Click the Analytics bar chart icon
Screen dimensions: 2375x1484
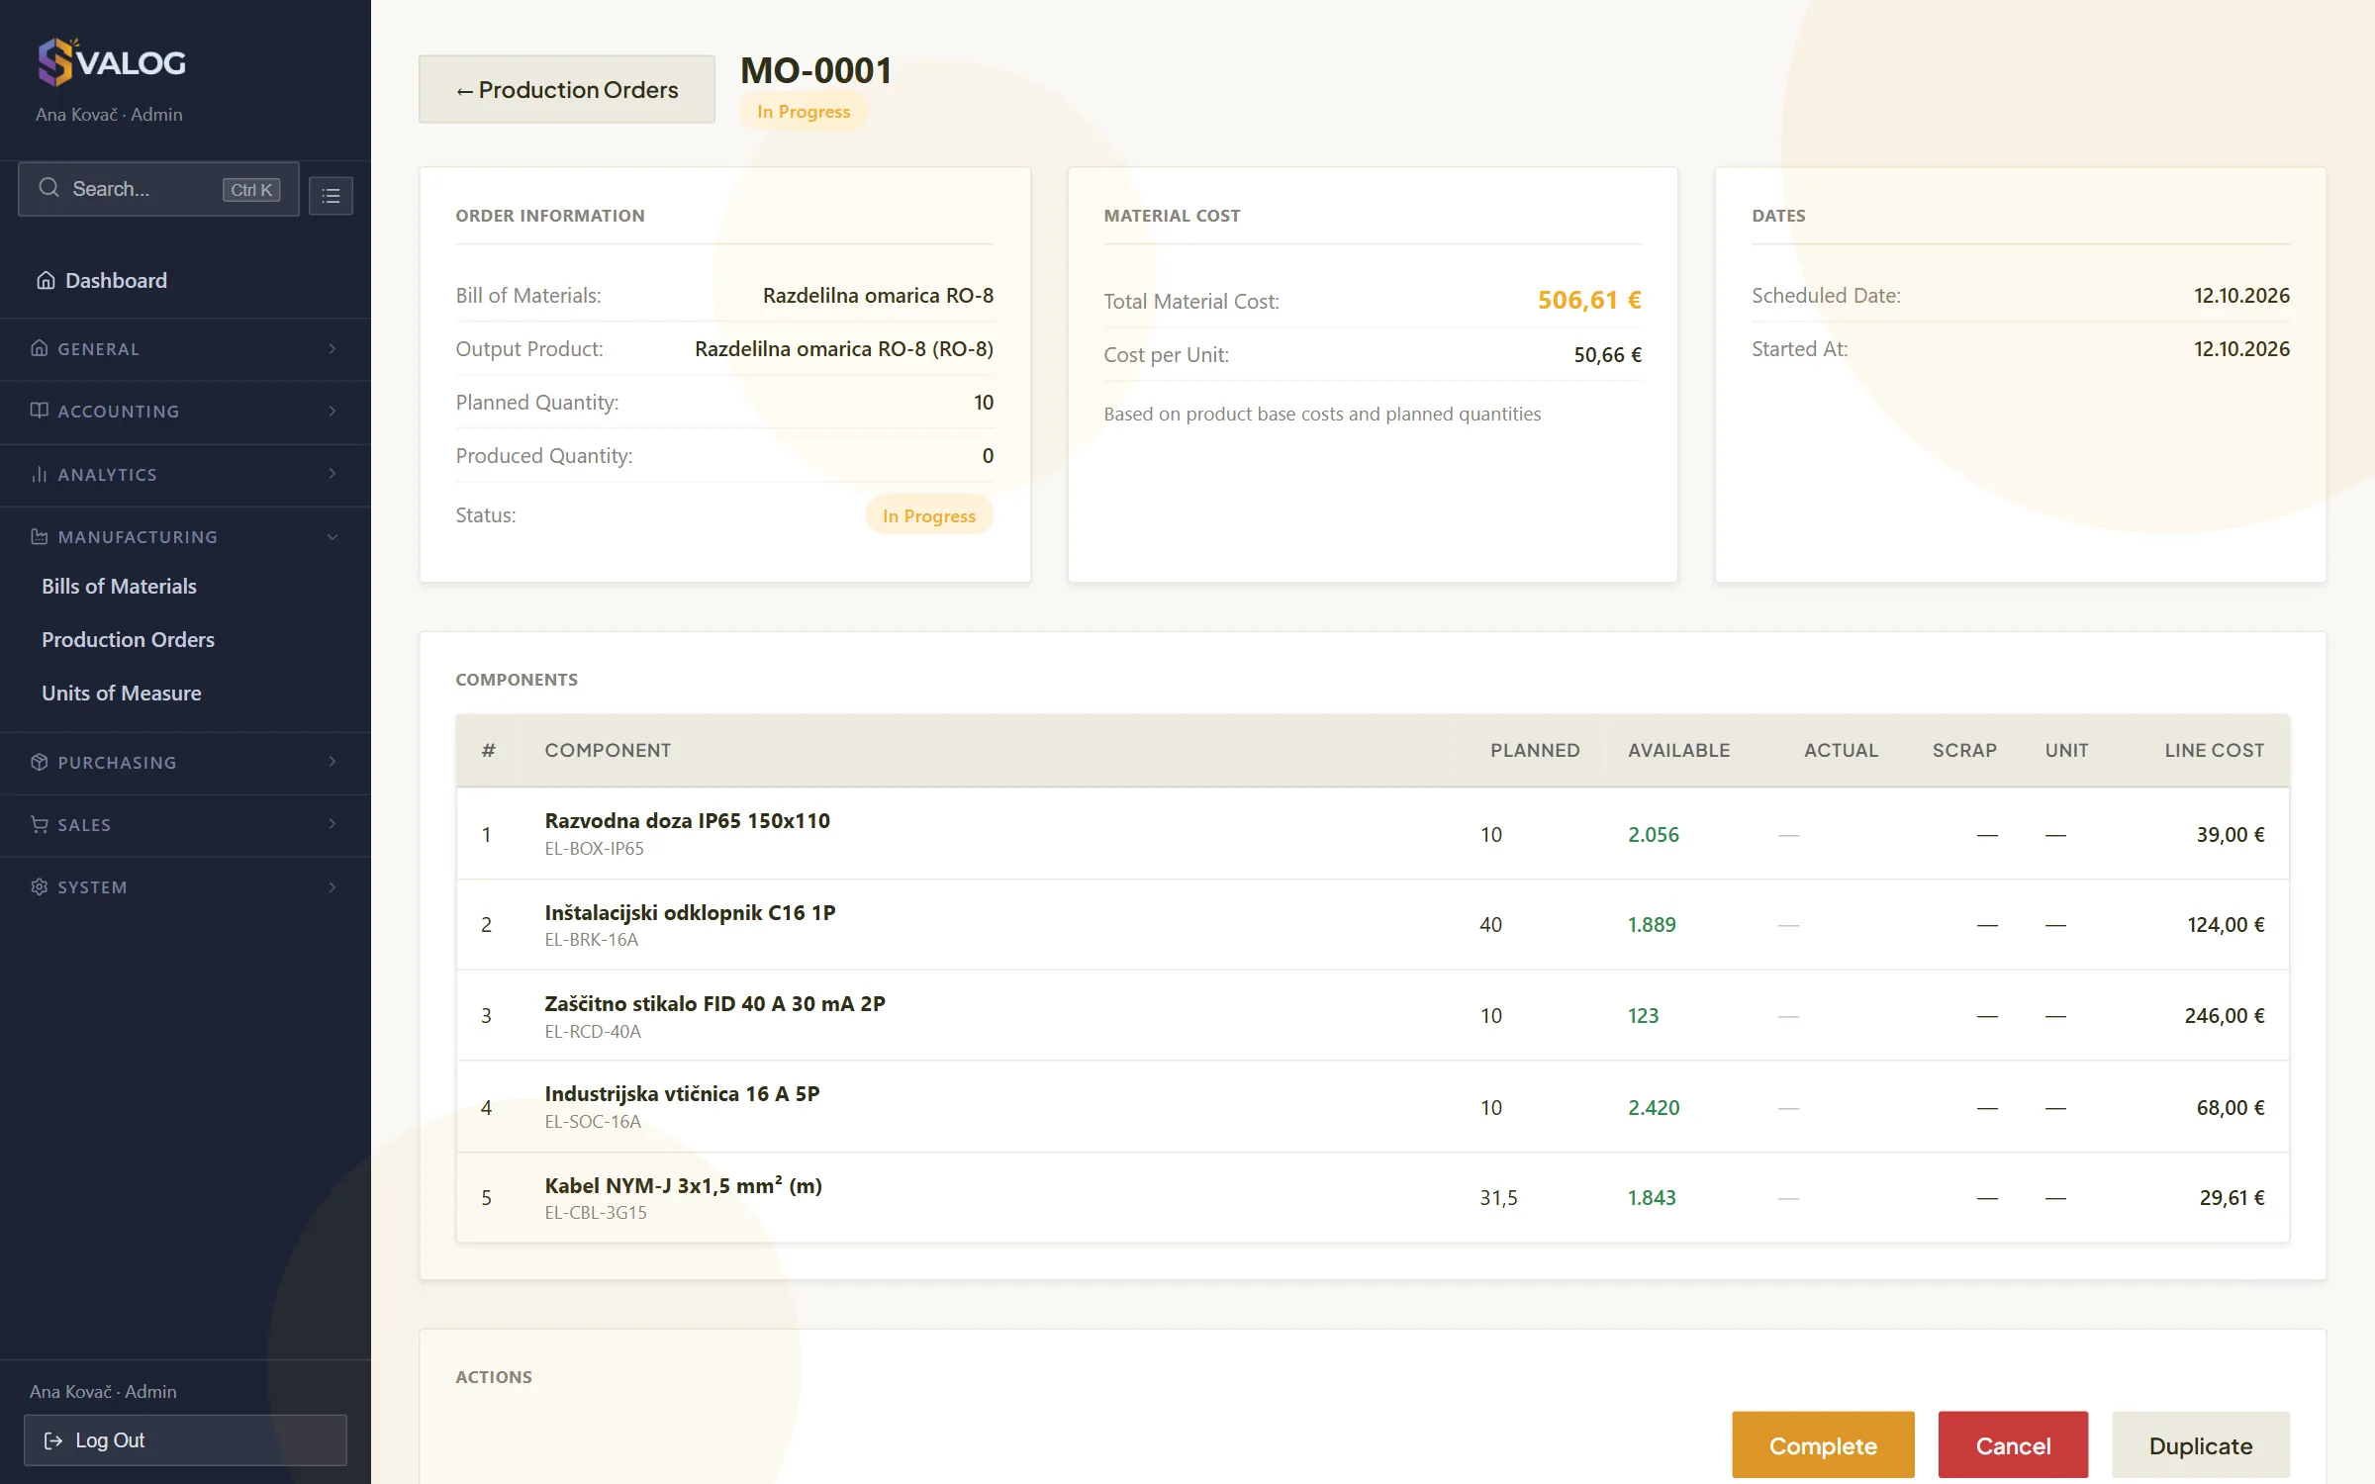tap(40, 474)
